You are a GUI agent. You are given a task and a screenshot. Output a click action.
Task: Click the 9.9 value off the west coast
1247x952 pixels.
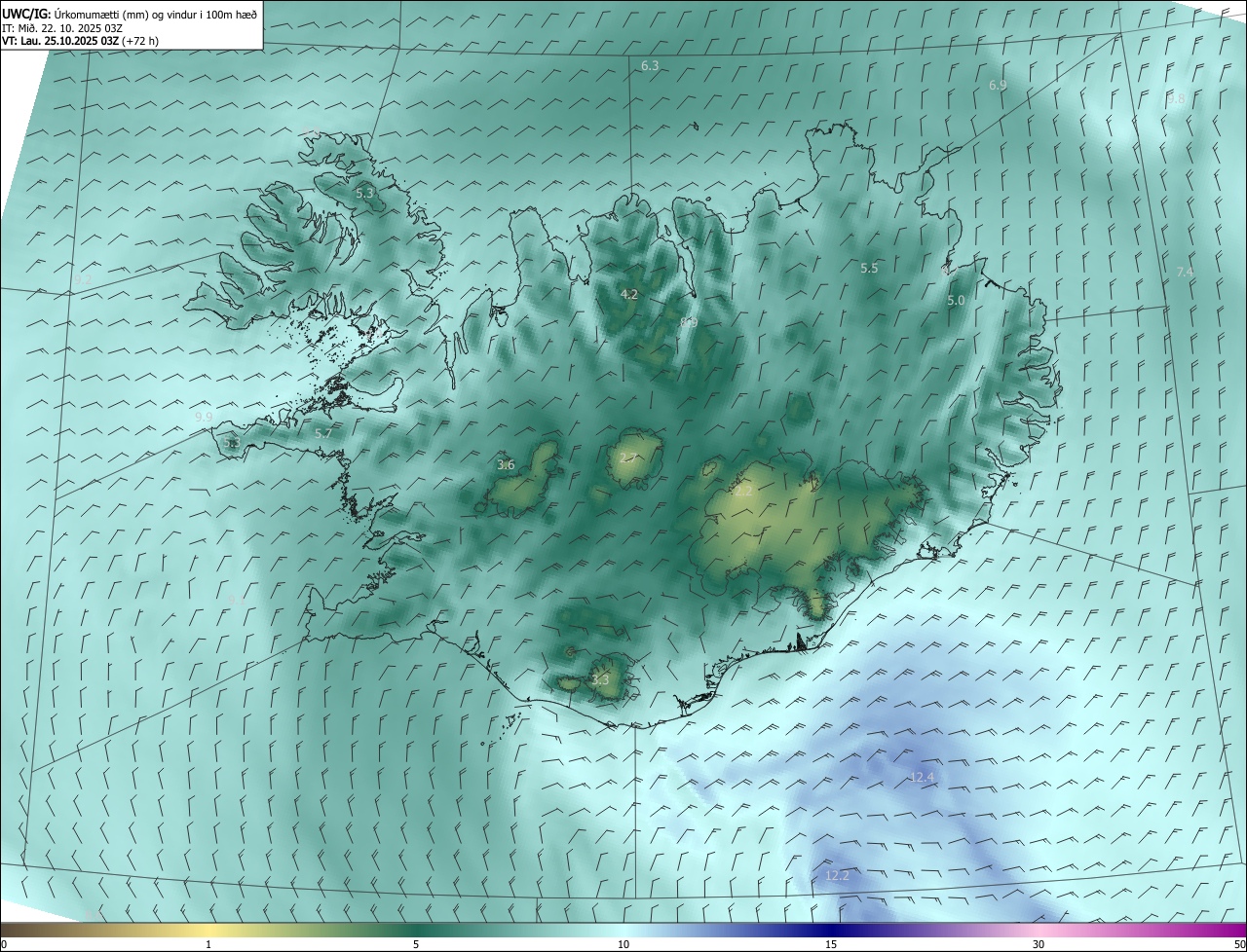coord(204,417)
